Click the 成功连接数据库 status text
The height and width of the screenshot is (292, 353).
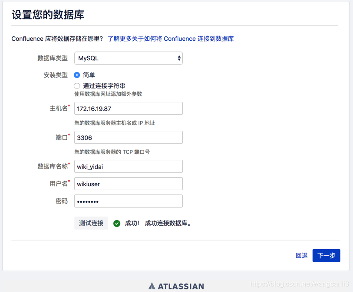point(168,223)
